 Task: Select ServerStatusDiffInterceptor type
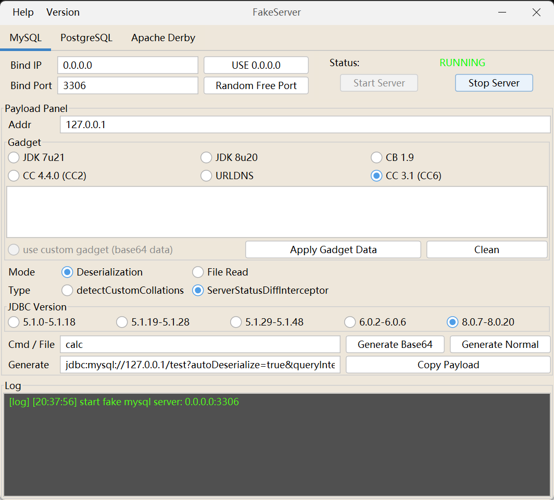(x=260, y=291)
